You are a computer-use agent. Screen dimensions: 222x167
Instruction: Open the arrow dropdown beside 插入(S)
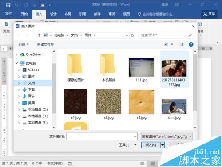tap(163, 145)
